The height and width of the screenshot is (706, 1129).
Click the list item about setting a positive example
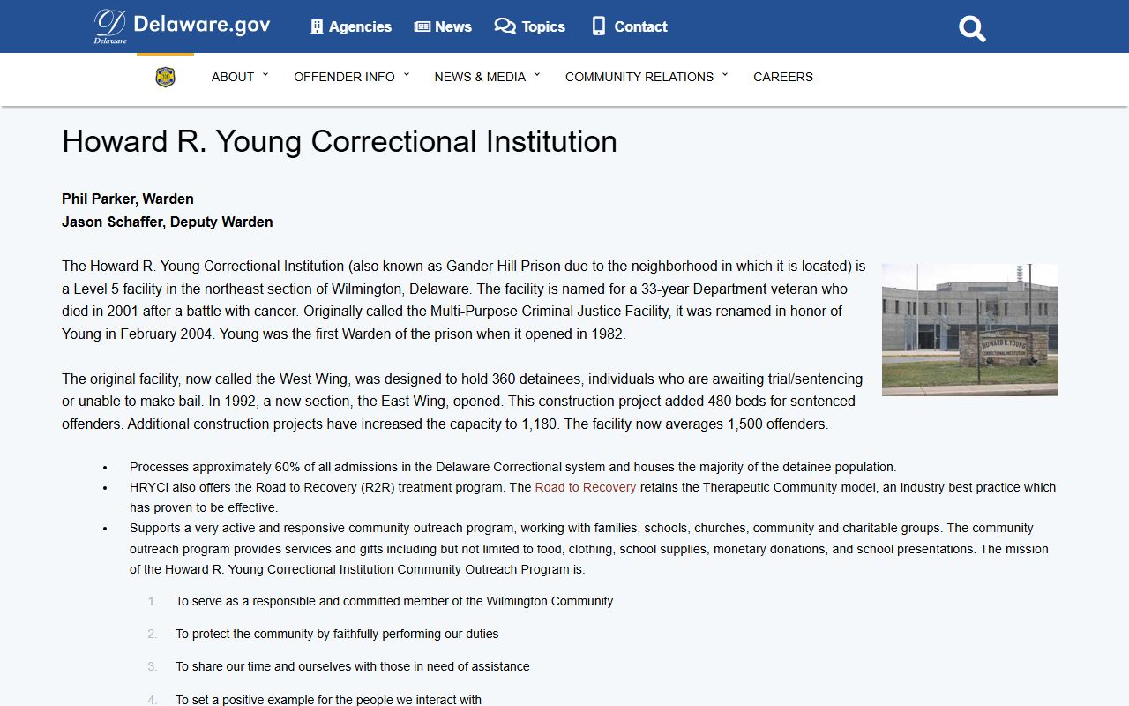point(328,699)
